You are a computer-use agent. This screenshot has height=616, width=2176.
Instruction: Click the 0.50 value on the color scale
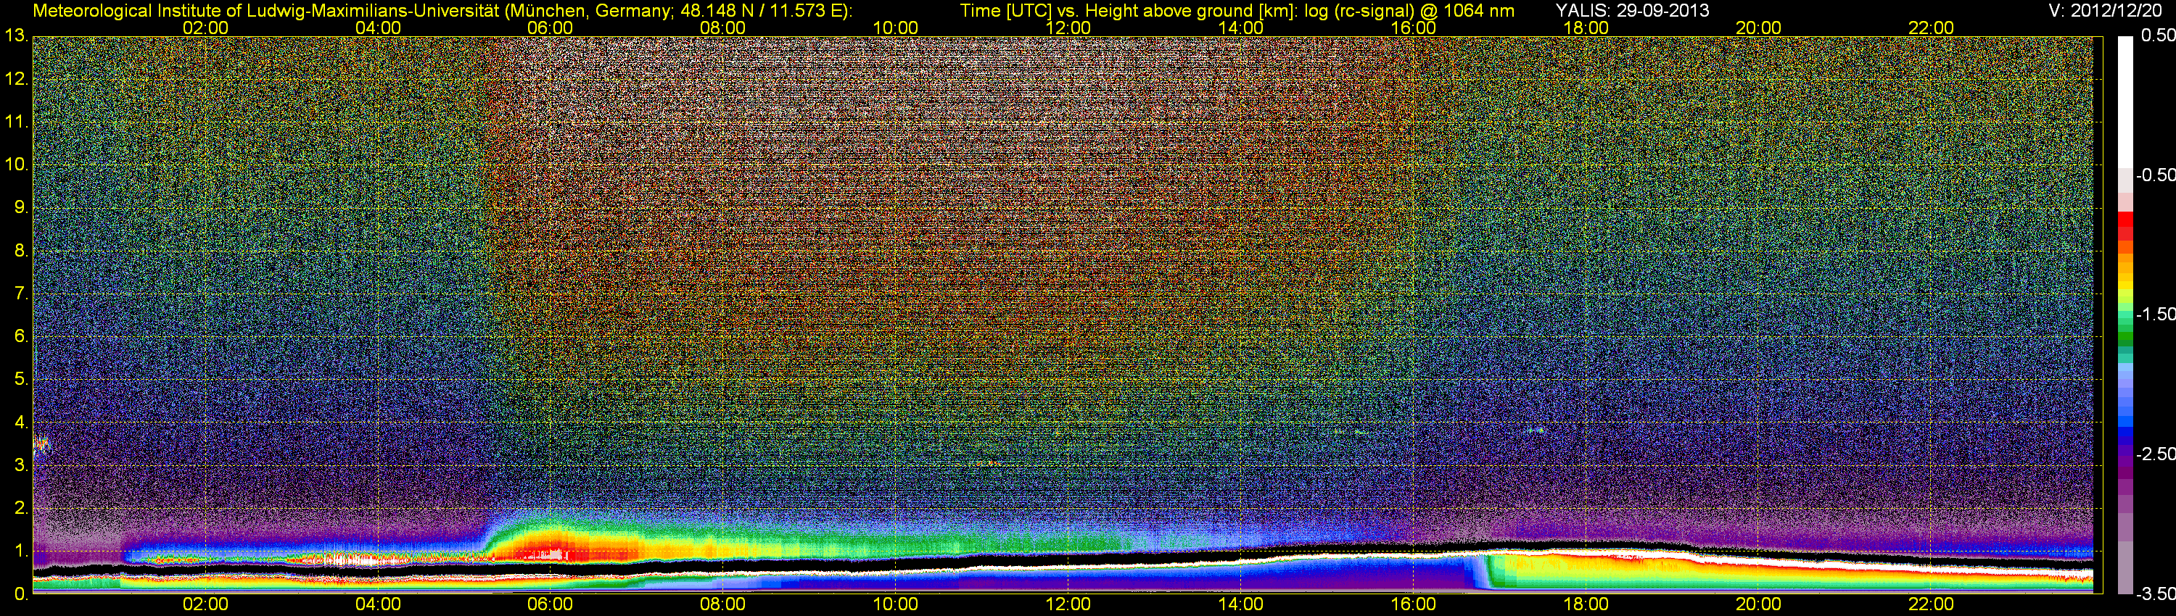click(2157, 36)
